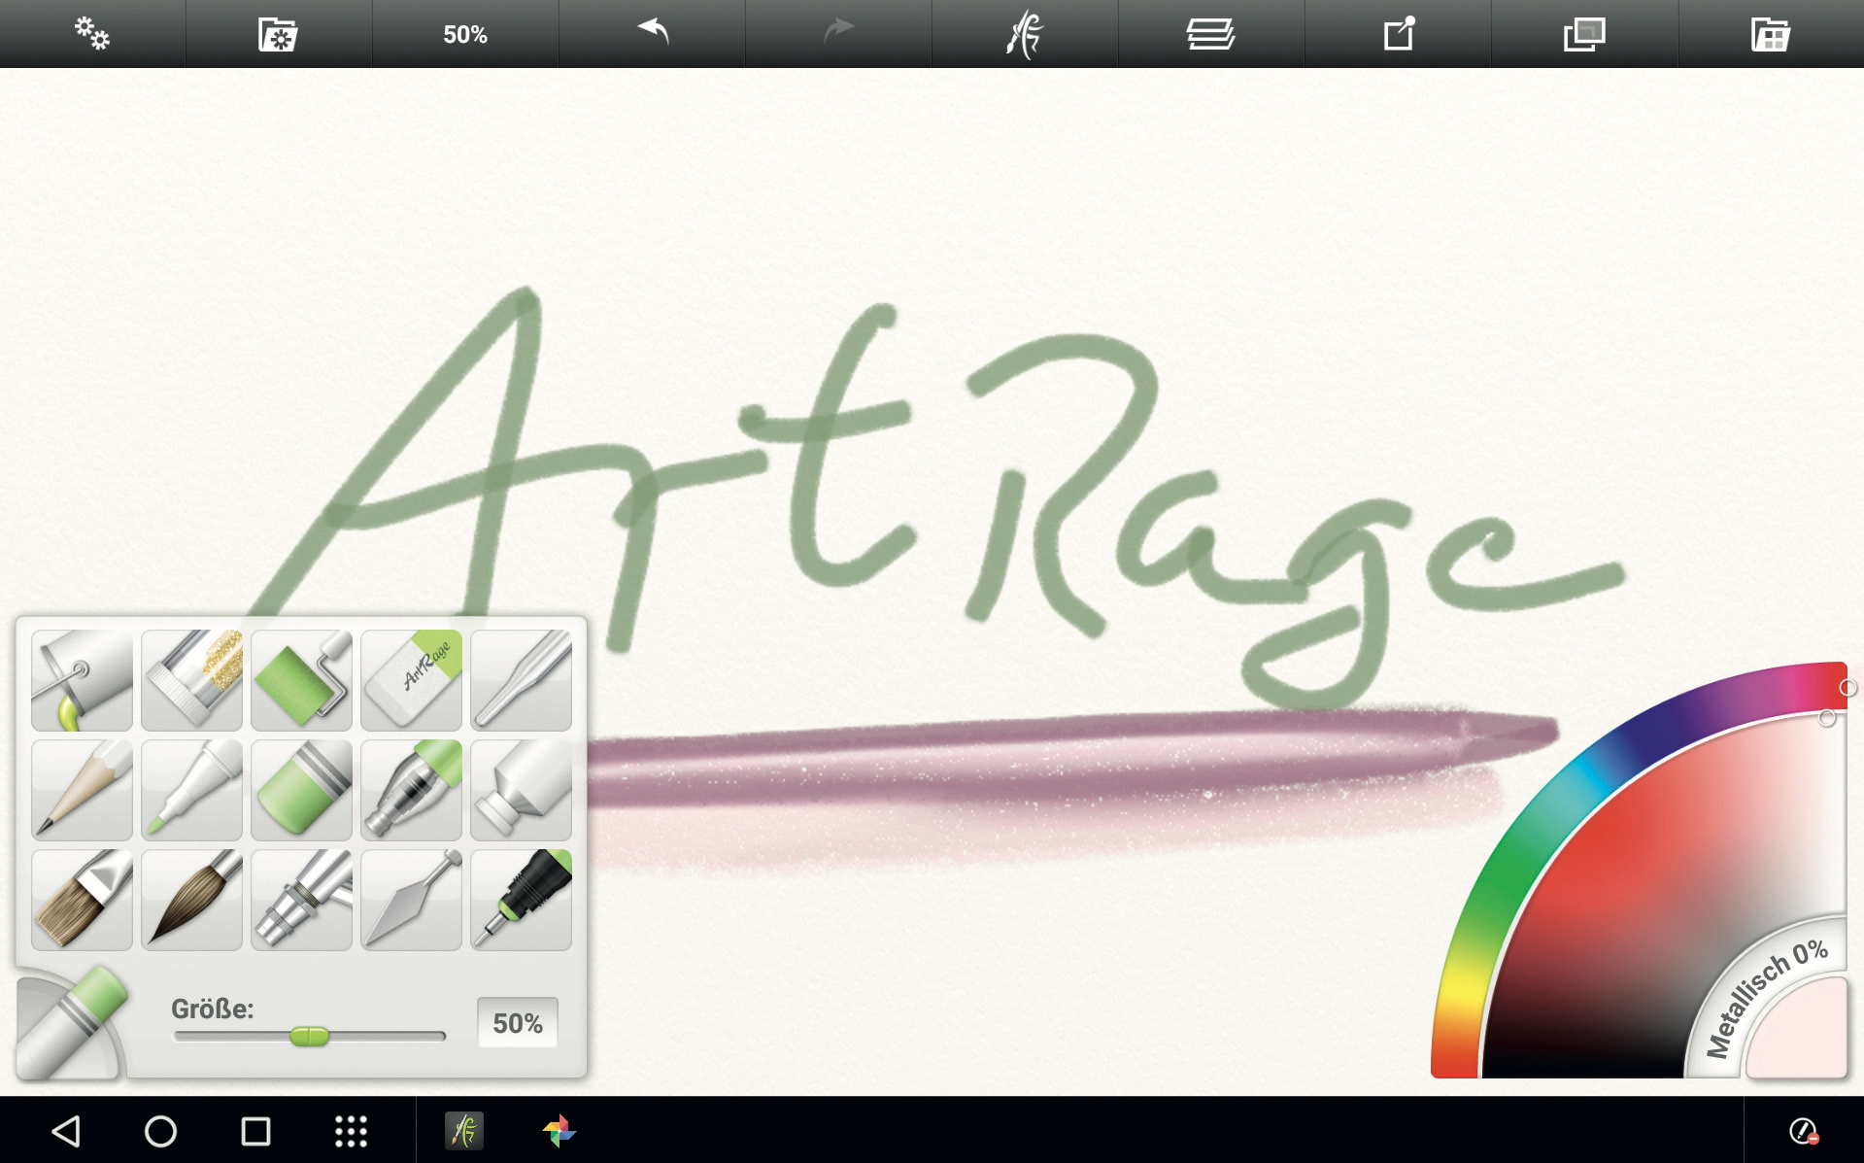Viewport: 1864px width, 1163px height.
Task: Undo the last stroke
Action: 652,34
